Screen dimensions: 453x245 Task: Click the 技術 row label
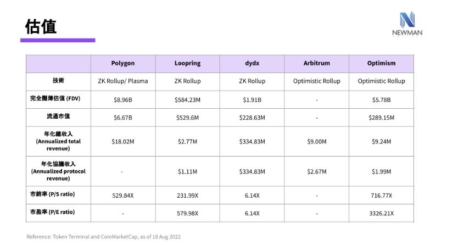pyautogui.click(x=58, y=81)
